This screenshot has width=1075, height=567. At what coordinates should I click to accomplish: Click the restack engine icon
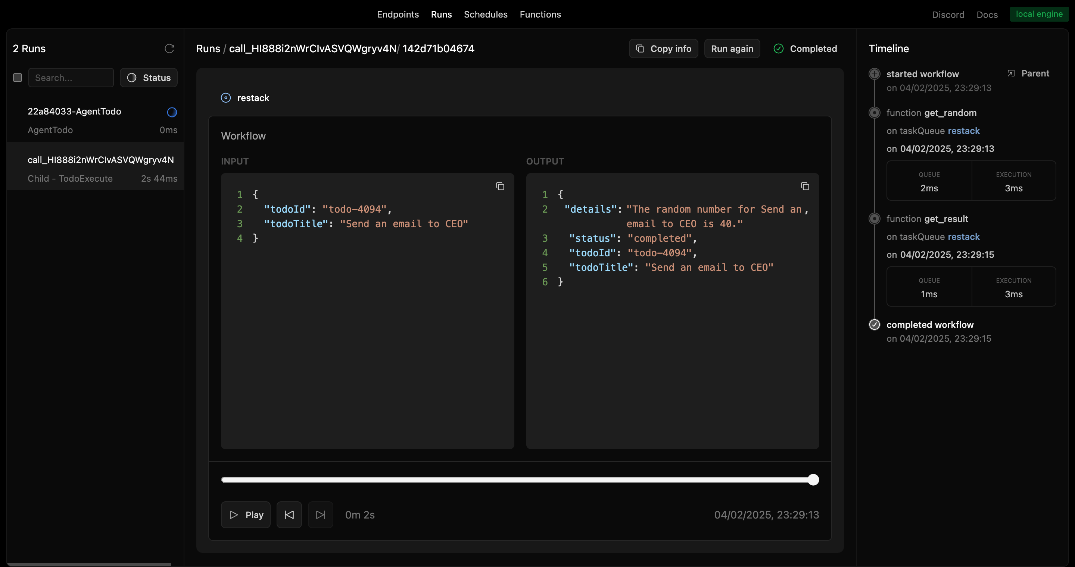pyautogui.click(x=226, y=98)
